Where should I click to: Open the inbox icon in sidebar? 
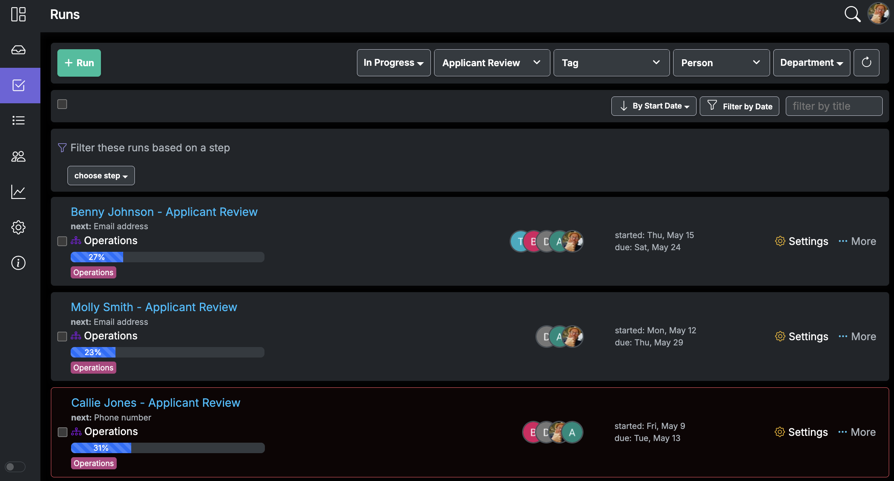pyautogui.click(x=19, y=50)
